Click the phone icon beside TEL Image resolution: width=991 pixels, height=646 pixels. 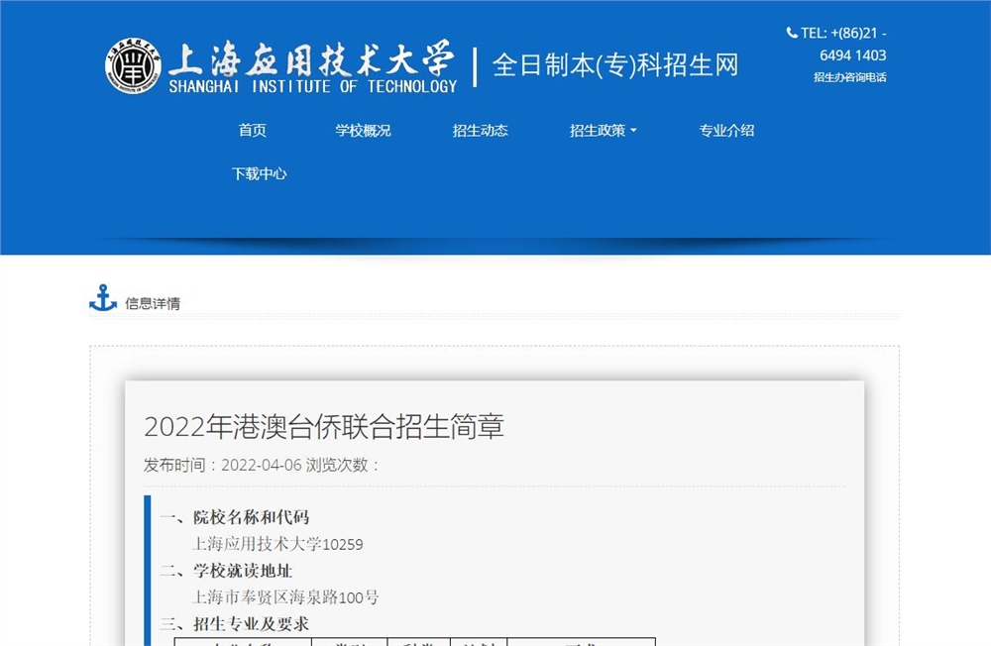tap(791, 33)
